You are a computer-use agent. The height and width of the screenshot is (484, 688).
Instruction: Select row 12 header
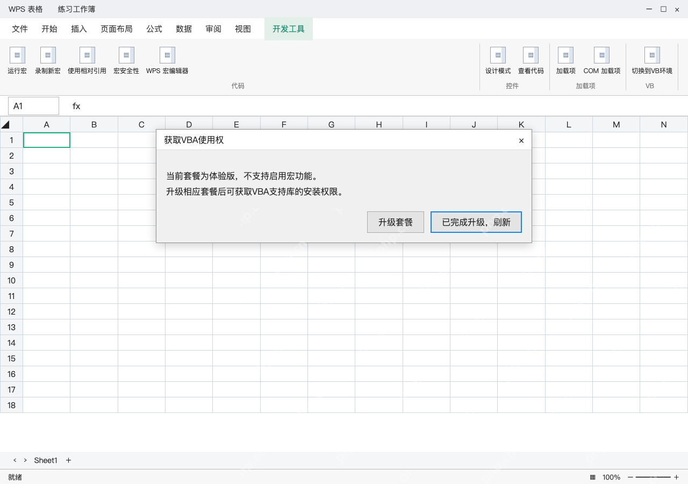tap(11, 312)
